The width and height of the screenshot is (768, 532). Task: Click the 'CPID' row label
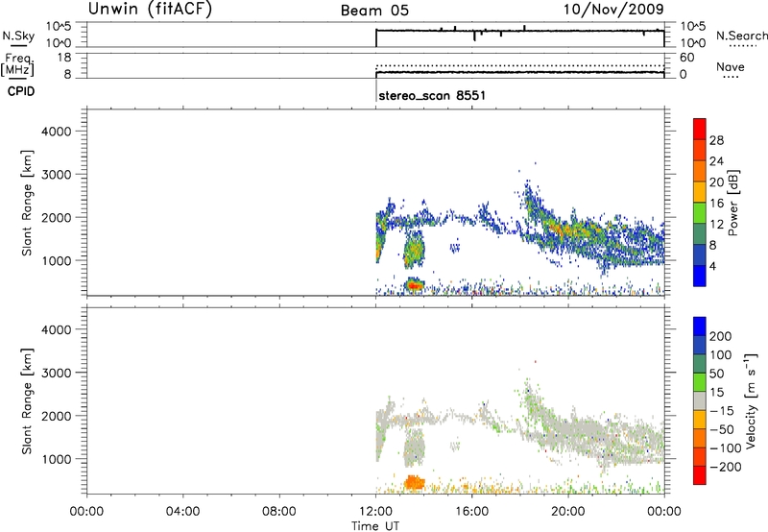[x=21, y=91]
